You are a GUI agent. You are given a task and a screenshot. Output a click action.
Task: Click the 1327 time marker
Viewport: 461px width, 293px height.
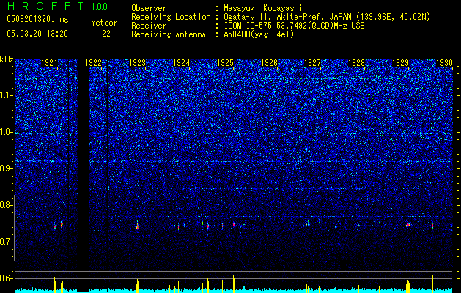312,63
